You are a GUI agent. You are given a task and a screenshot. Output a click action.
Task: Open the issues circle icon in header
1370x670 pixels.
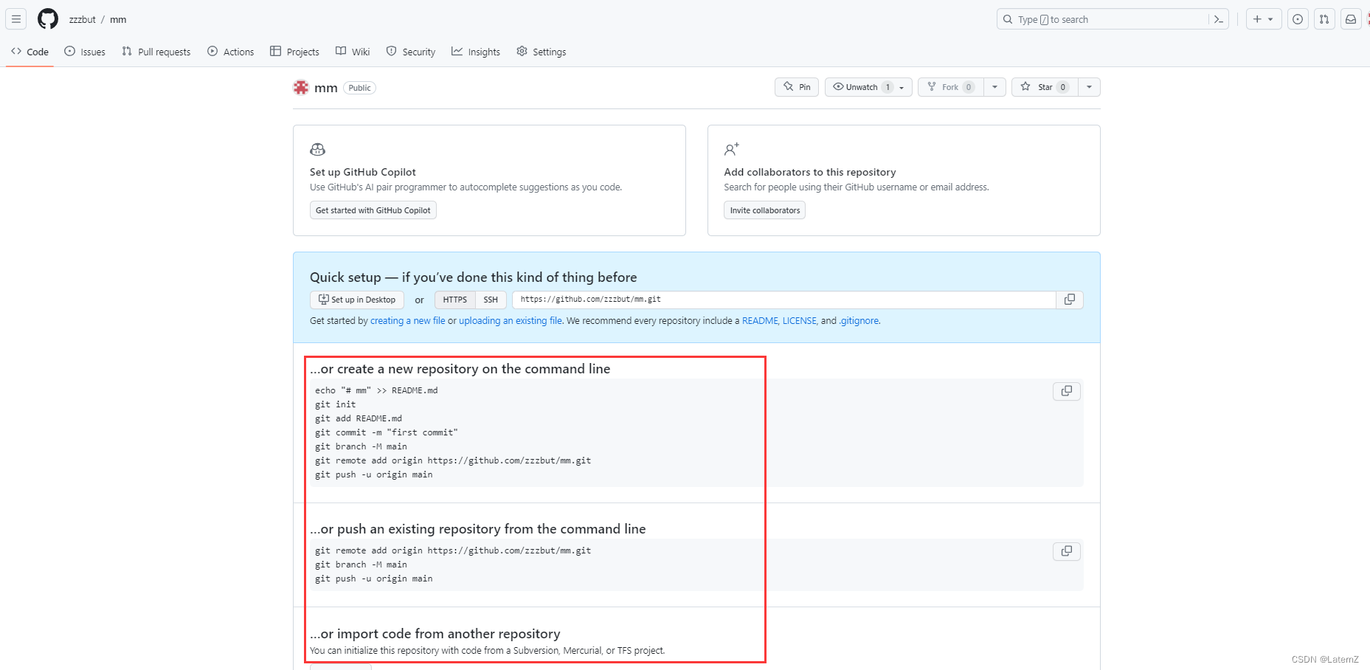[1298, 19]
